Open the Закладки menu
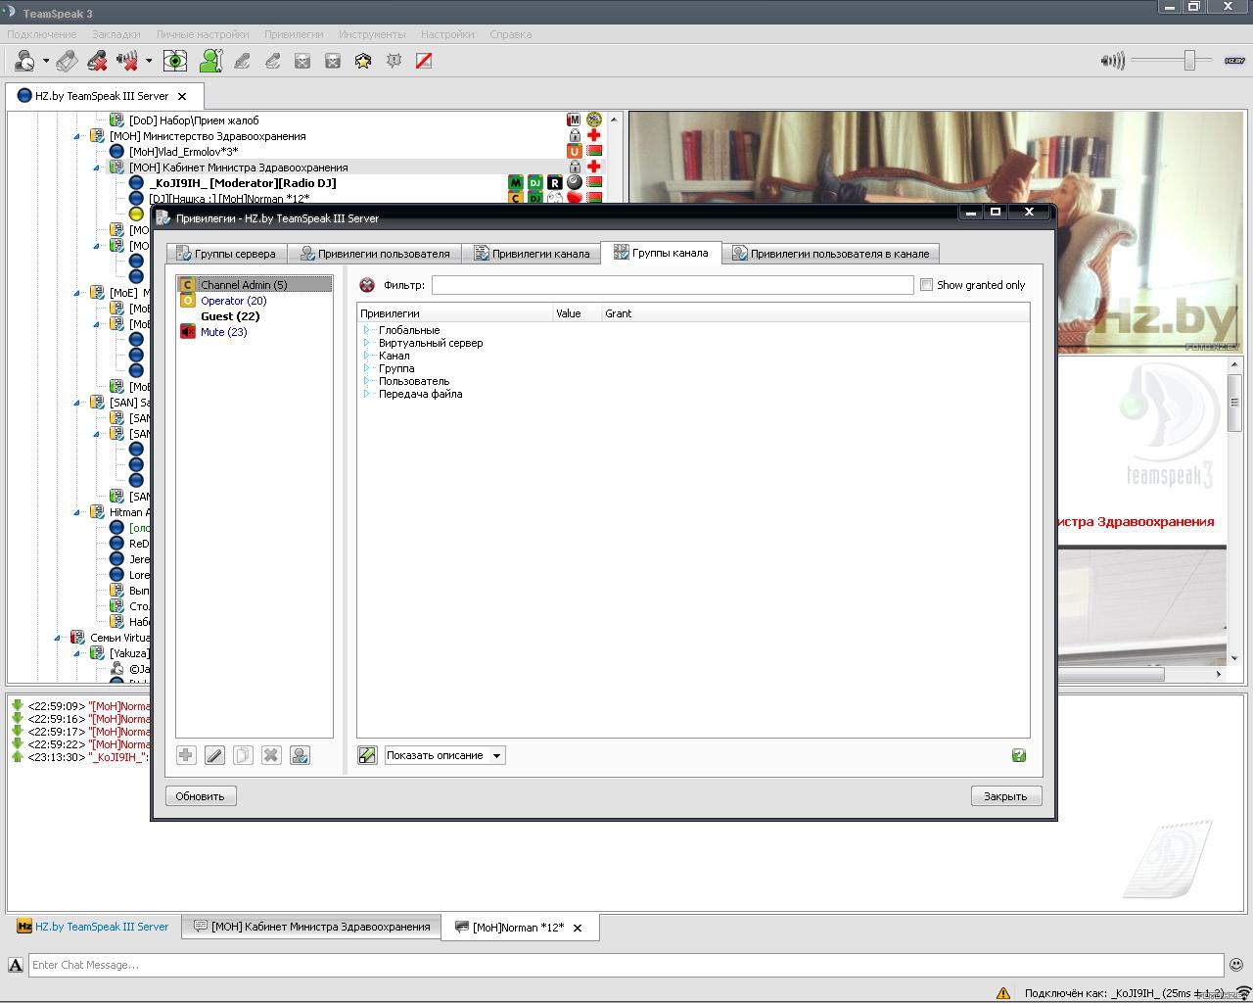This screenshot has width=1253, height=1003. coord(116,34)
